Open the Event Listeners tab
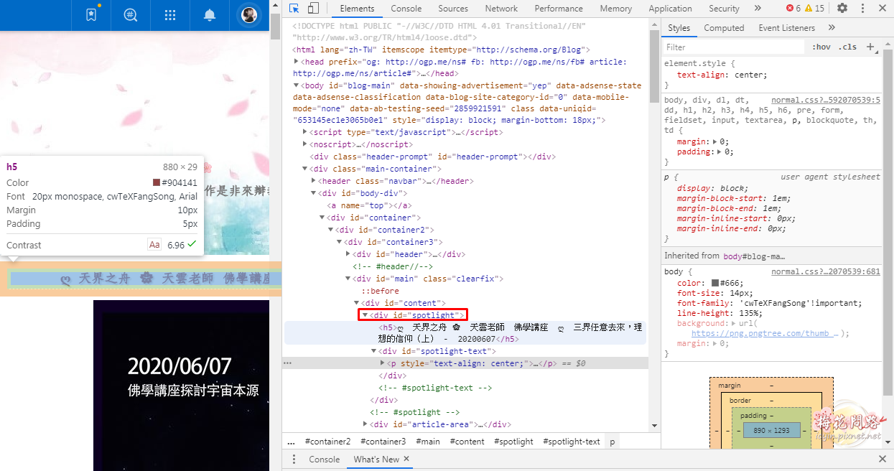 tap(787, 28)
